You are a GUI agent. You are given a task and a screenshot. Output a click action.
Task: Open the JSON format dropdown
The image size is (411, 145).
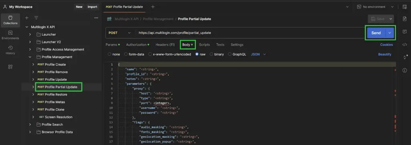click(x=258, y=54)
